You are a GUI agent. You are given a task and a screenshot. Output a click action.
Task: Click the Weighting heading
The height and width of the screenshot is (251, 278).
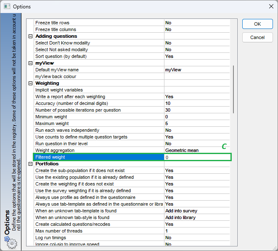(x=47, y=83)
